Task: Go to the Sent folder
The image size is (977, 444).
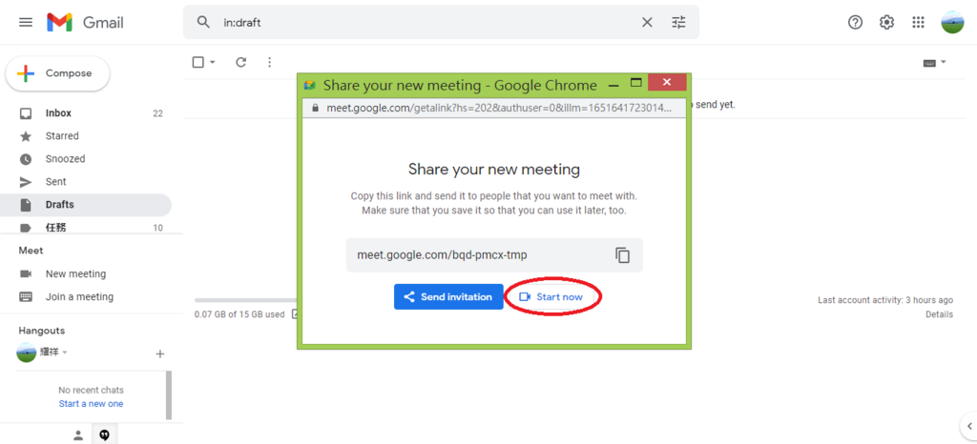Action: tap(55, 182)
